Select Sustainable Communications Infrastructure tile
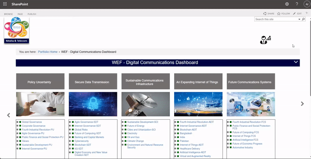The image size is (311, 159). [145, 81]
